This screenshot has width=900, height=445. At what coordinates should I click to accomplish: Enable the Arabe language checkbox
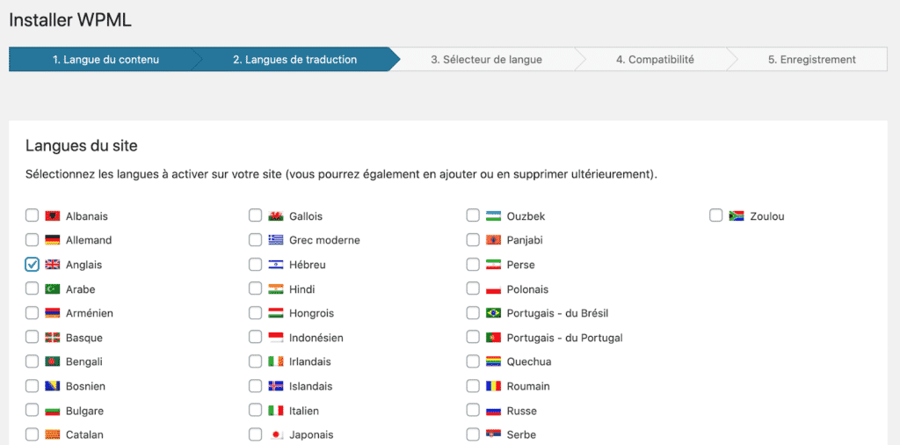click(33, 288)
